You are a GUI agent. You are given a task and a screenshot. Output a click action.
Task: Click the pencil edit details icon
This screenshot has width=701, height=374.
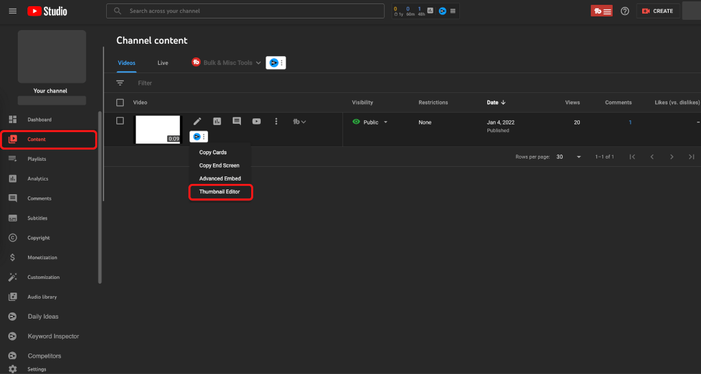click(197, 122)
